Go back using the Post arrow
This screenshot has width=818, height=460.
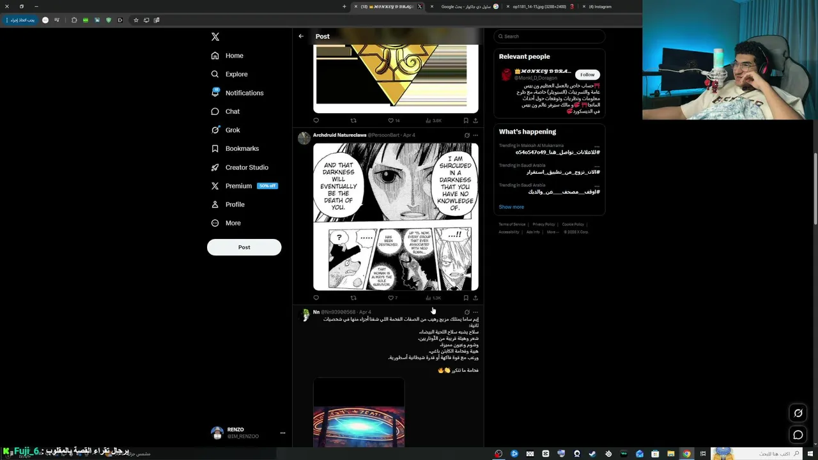click(301, 36)
